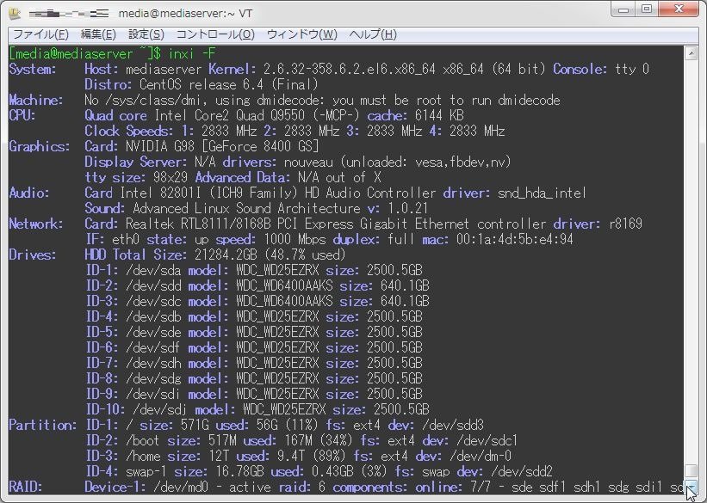Click the vertical scrollbar thumb
707x503 pixels.
[x=691, y=471]
